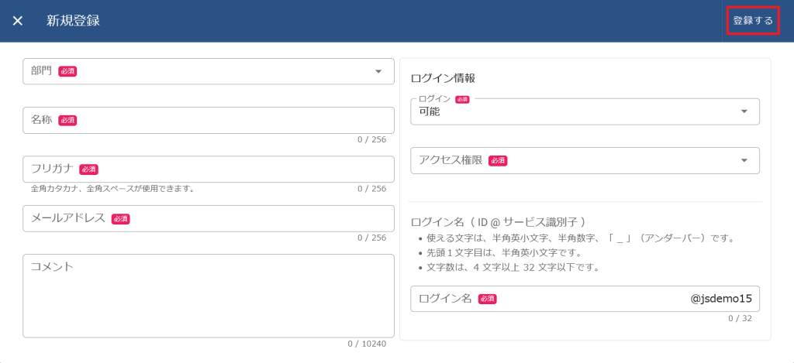Click the arrow icon in the アクセス権限 field
This screenshot has height=363, width=794.
[744, 160]
